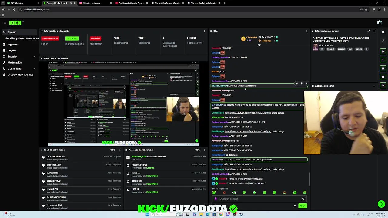This screenshot has width=388, height=218.
Task: Edit stream info with the pencil icon
Action: 369,31
